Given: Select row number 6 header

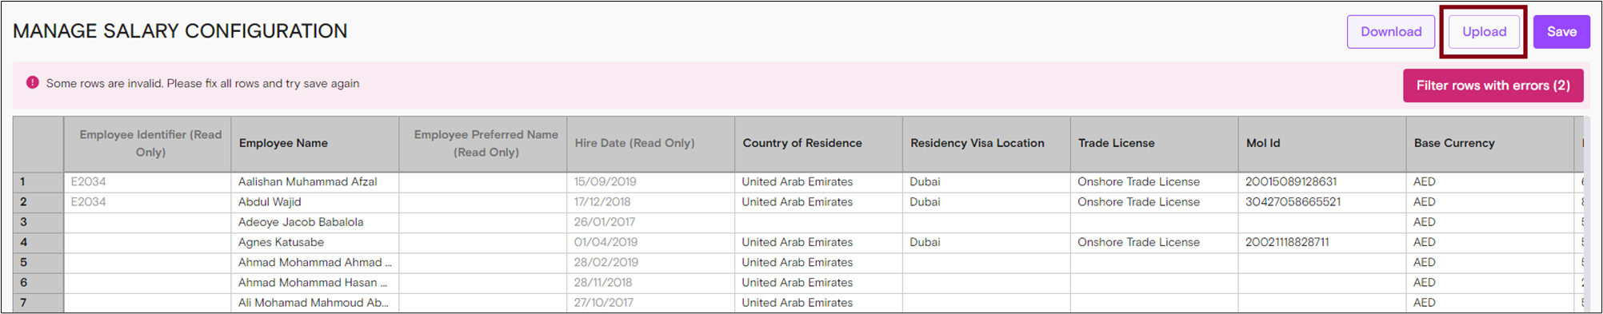Looking at the screenshot, I should click(x=38, y=283).
